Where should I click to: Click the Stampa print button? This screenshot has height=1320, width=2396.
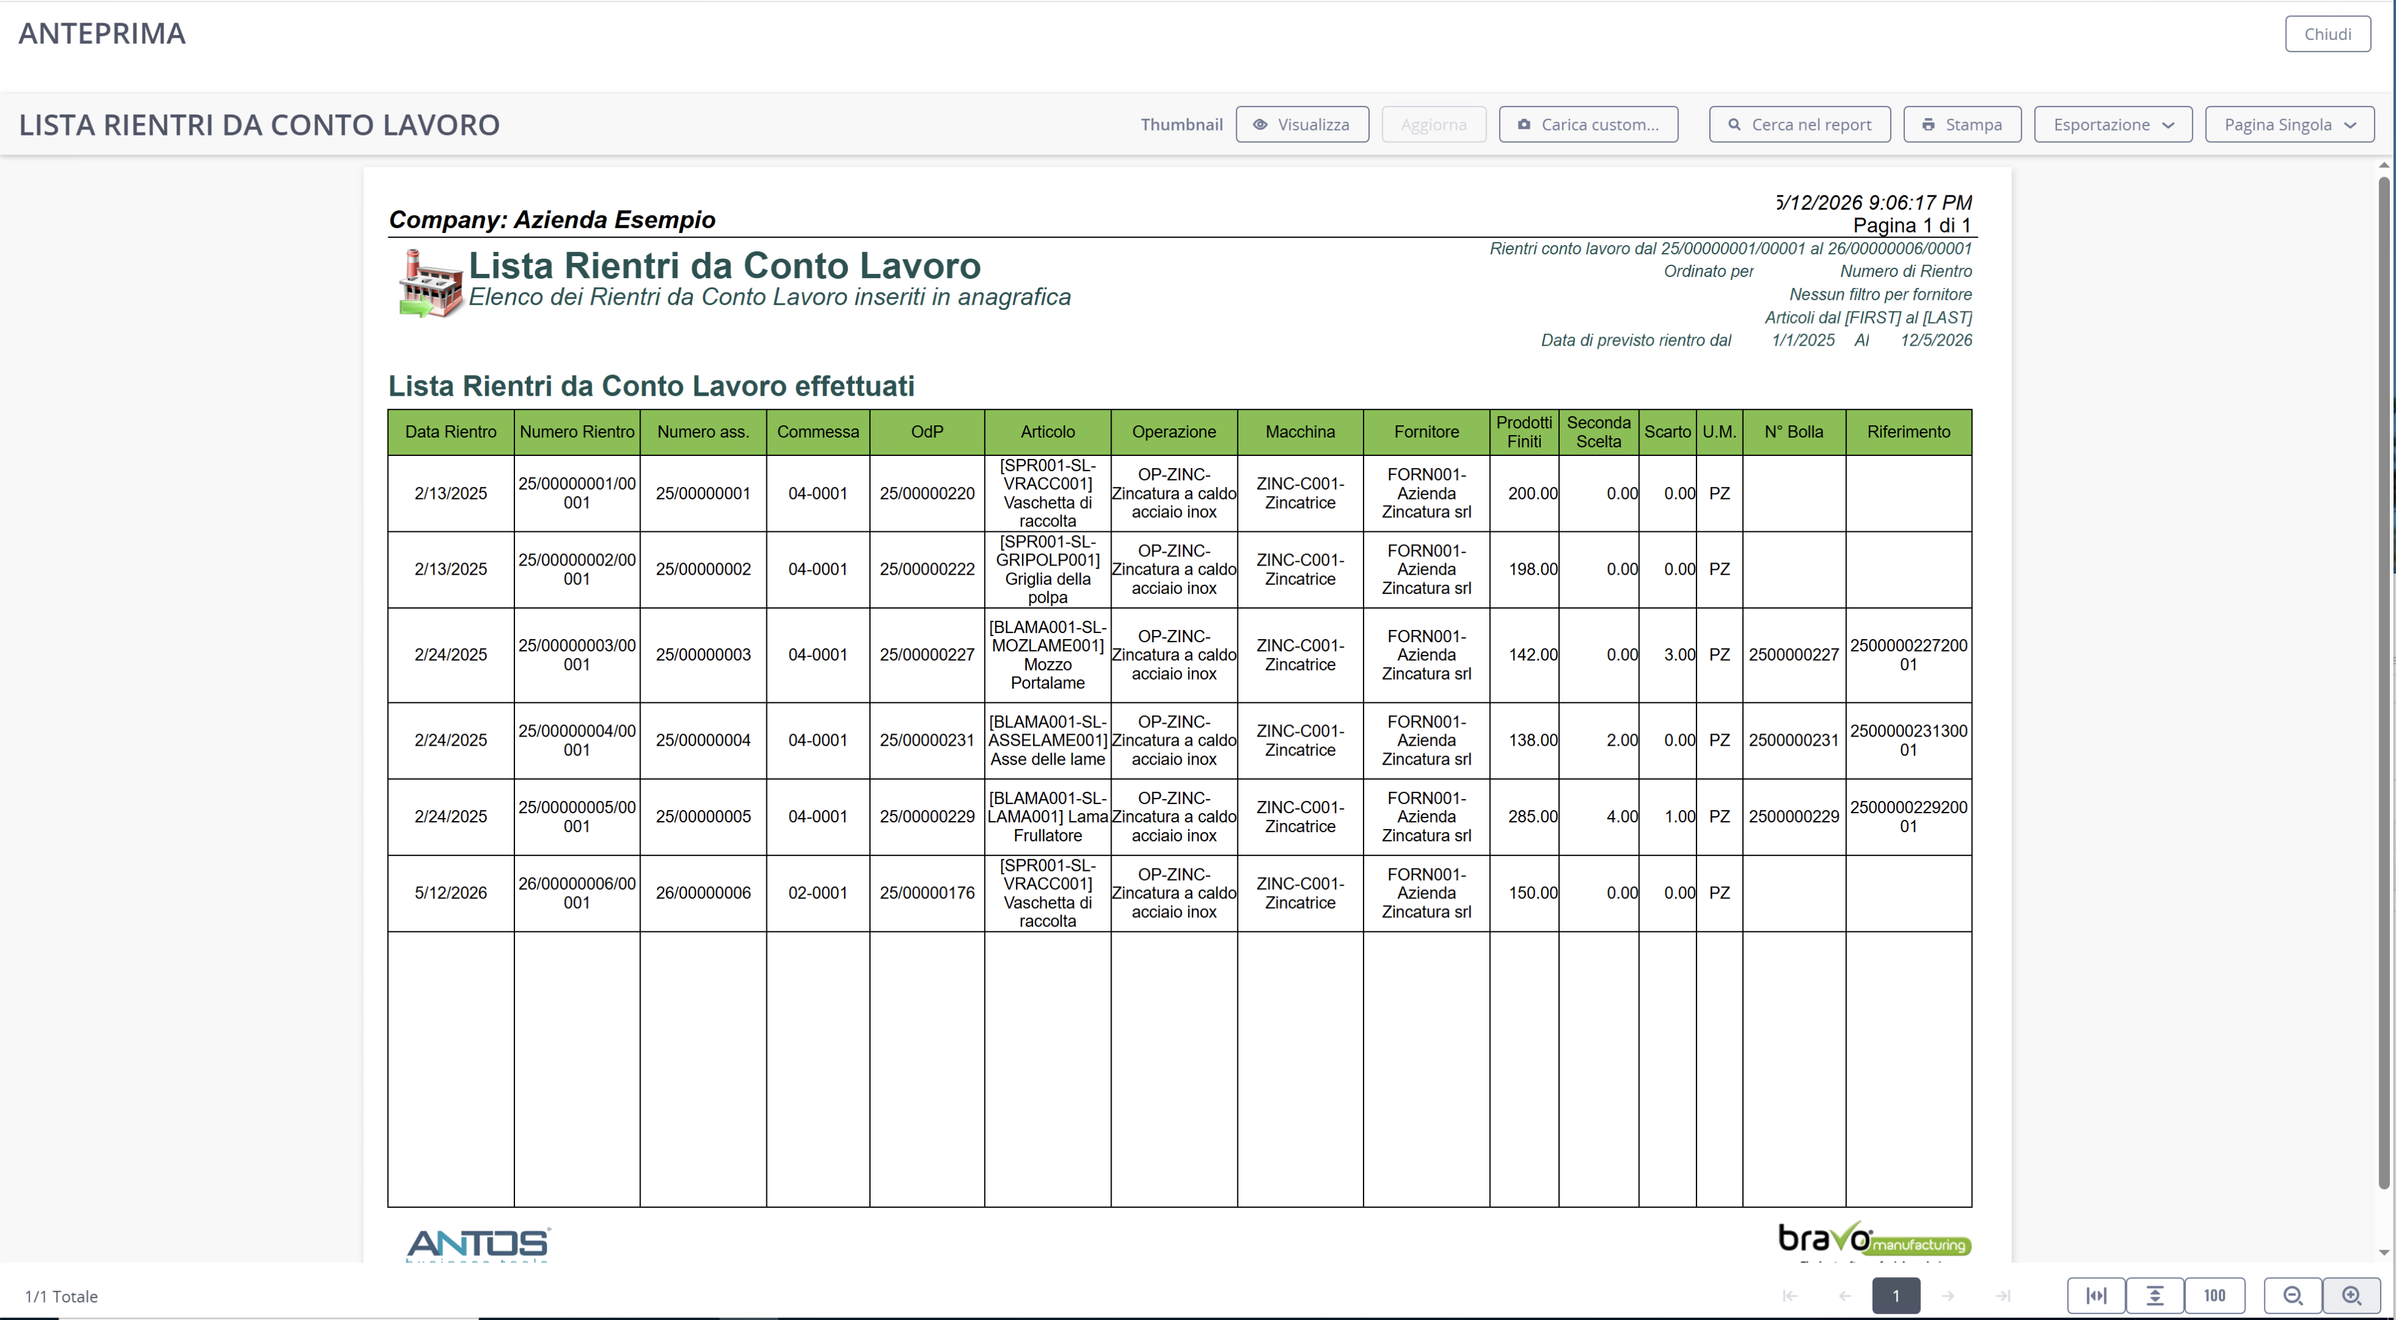[x=1963, y=124]
